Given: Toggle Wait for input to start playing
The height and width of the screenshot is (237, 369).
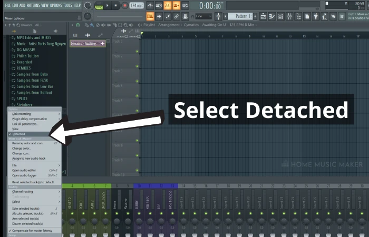Looking at the screenshot, I should point(159,5).
